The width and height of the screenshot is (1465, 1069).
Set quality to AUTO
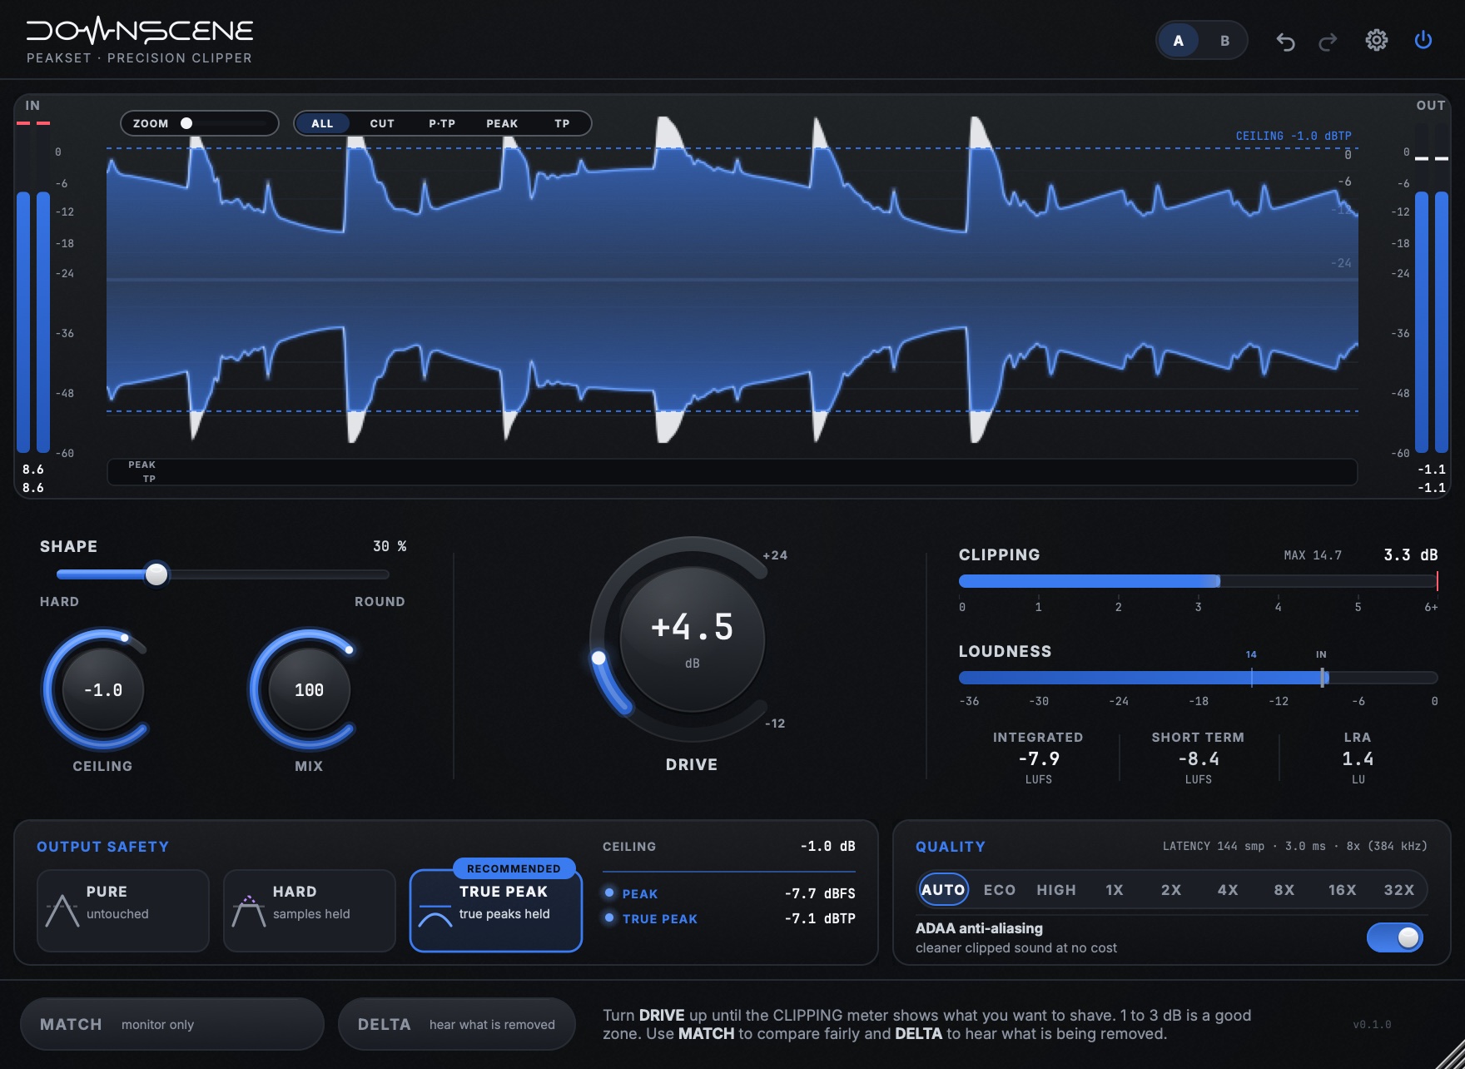(x=943, y=890)
